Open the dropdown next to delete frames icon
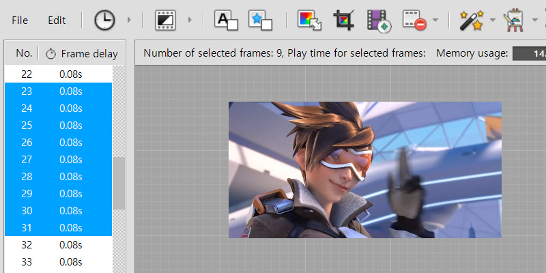The height and width of the screenshot is (273, 546). [435, 20]
